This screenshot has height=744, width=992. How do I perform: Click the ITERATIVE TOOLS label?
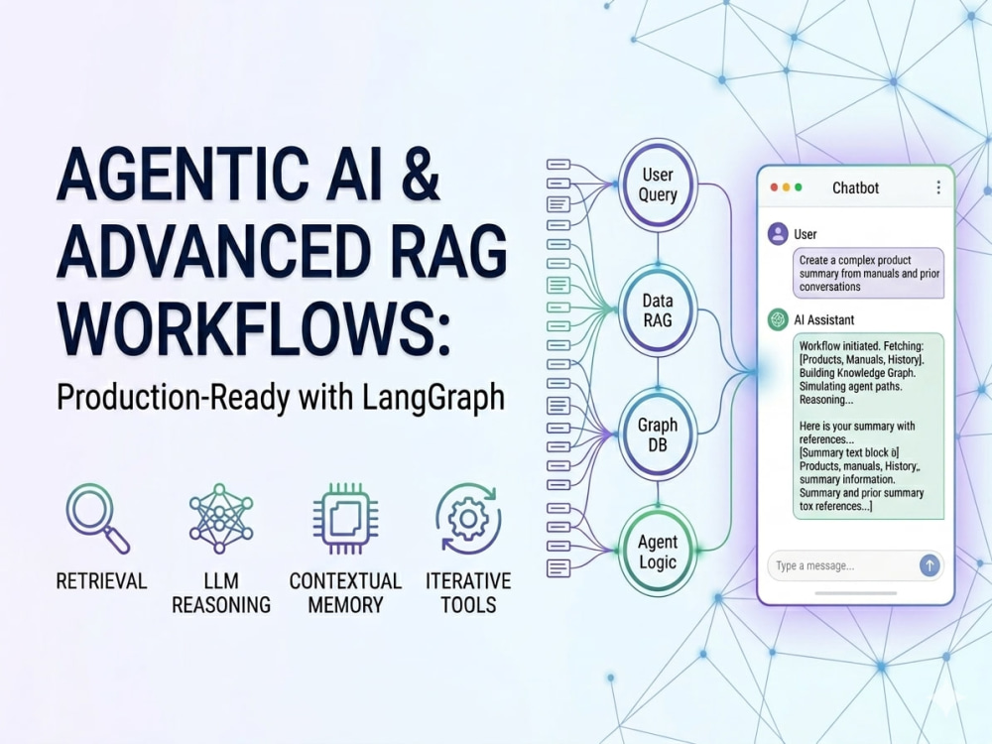(468, 593)
